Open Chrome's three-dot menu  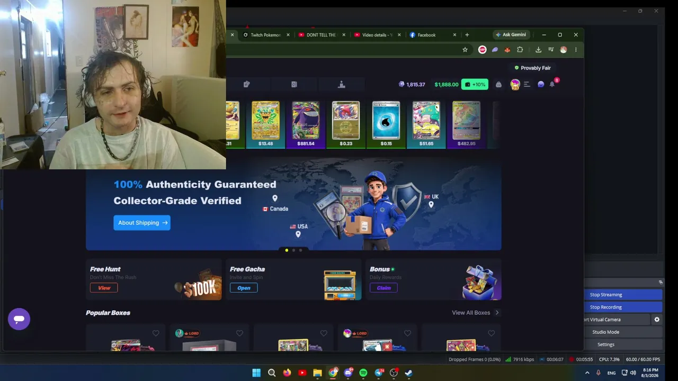576,50
